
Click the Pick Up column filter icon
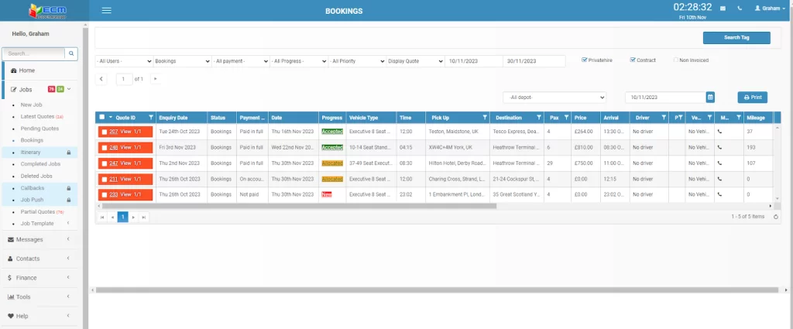tap(485, 118)
